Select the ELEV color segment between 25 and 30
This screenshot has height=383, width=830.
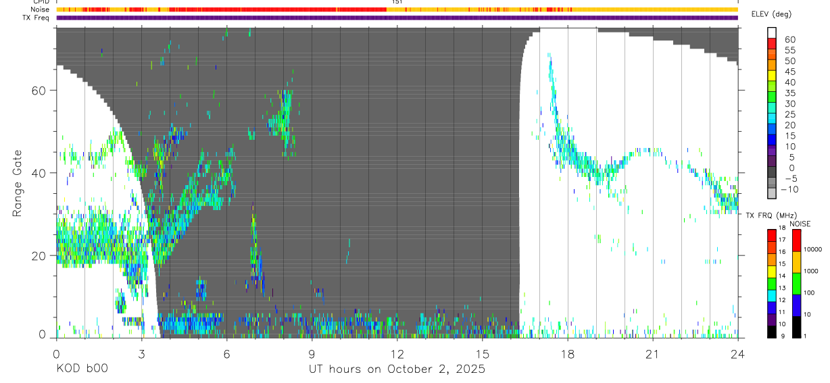pyautogui.click(x=772, y=108)
